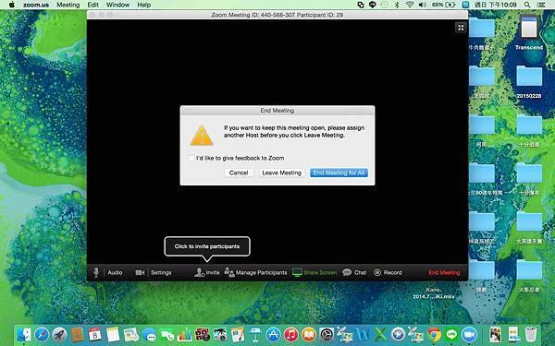The image size is (555, 346).
Task: Click the clock showing 10:09
Action: coord(496,5)
